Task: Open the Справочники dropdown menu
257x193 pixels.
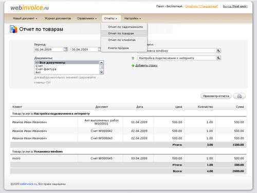Action: (87, 19)
